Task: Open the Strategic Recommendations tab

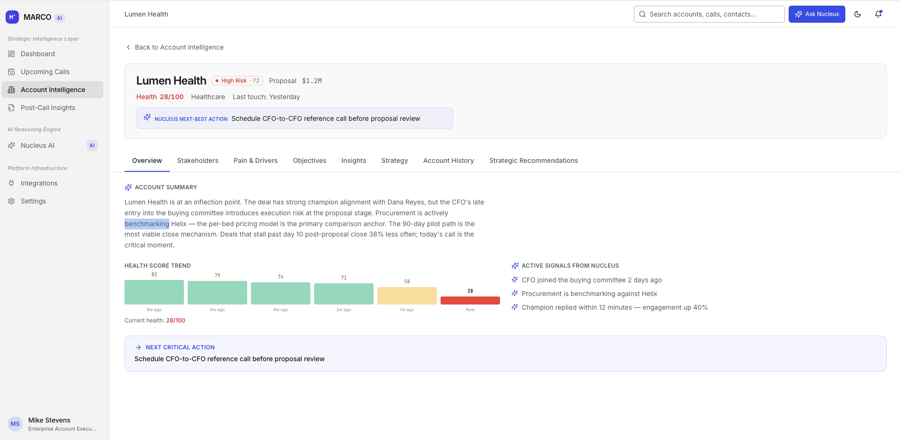Action: tap(533, 161)
